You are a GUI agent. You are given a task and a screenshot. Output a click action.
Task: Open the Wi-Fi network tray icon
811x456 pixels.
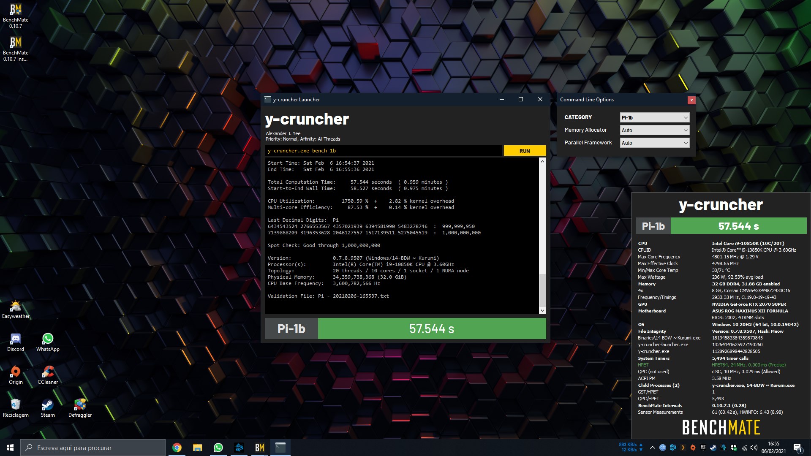(744, 448)
